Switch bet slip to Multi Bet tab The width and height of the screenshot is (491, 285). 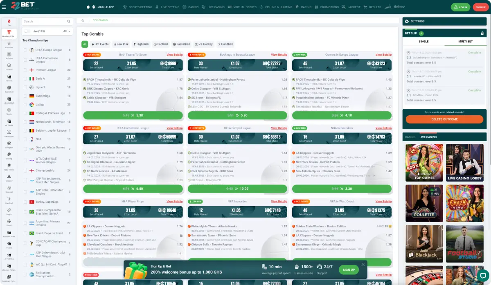coord(466,41)
